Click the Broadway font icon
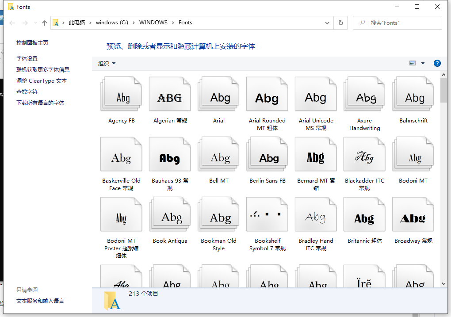451x317 pixels. (413, 215)
